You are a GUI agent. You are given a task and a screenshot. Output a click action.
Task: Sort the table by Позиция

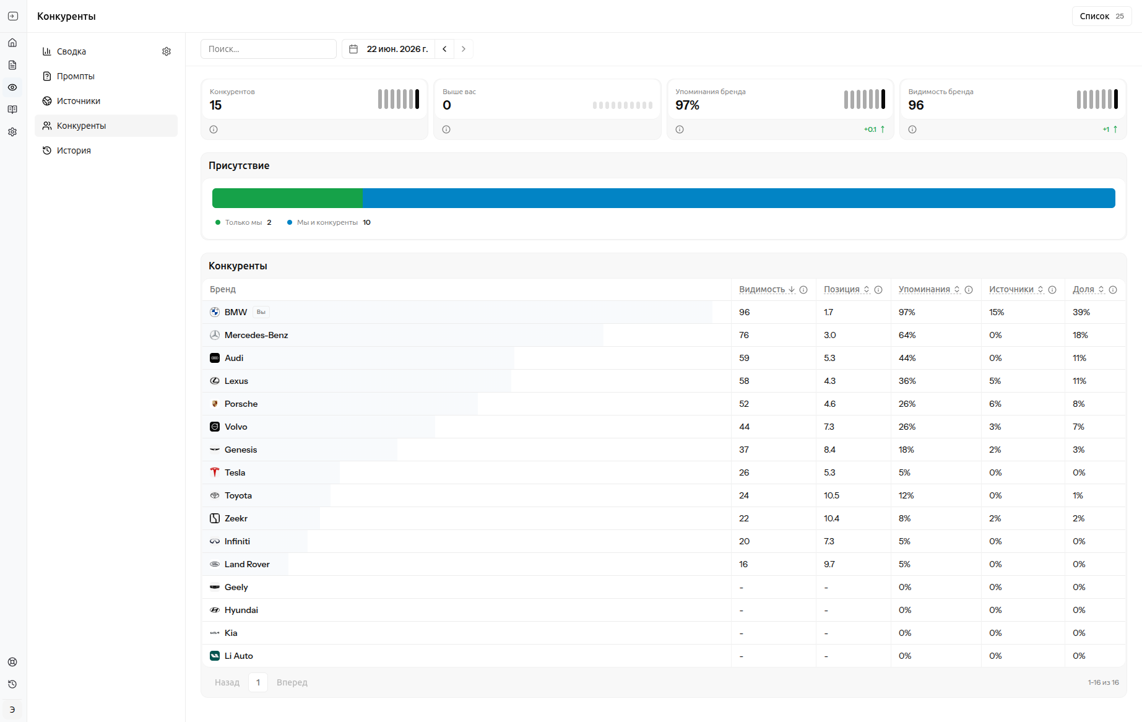pos(847,289)
